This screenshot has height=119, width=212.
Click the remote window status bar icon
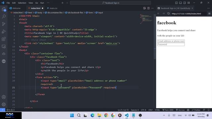pyautogui.click(x=3, y=110)
